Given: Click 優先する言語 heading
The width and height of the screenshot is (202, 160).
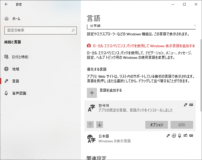Looking at the screenshot, I should coord(97,69).
